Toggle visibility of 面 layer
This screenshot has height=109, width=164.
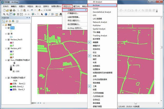pos(8,34)
